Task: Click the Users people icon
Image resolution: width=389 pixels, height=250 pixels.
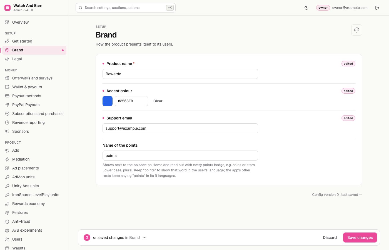Action: click(x=7, y=239)
